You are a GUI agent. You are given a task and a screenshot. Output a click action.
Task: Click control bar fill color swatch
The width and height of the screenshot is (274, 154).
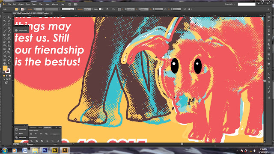tap(16, 9)
